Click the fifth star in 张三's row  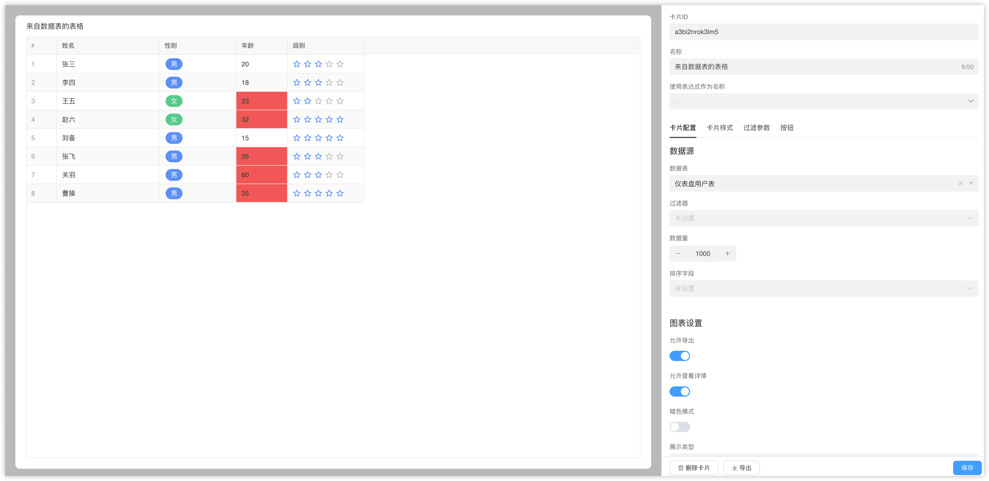pos(340,64)
